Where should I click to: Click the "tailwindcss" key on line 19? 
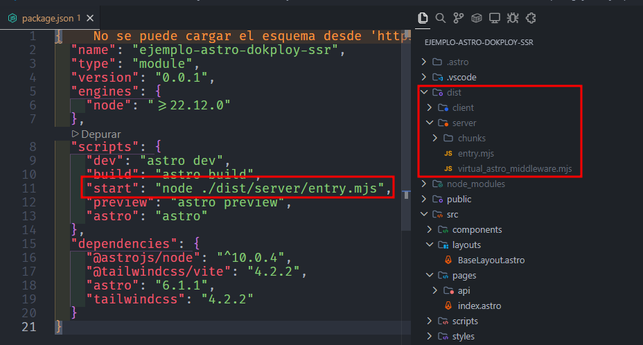(136, 299)
